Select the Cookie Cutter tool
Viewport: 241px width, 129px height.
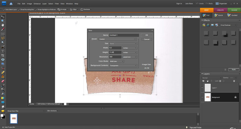pyautogui.click(x=3, y=60)
